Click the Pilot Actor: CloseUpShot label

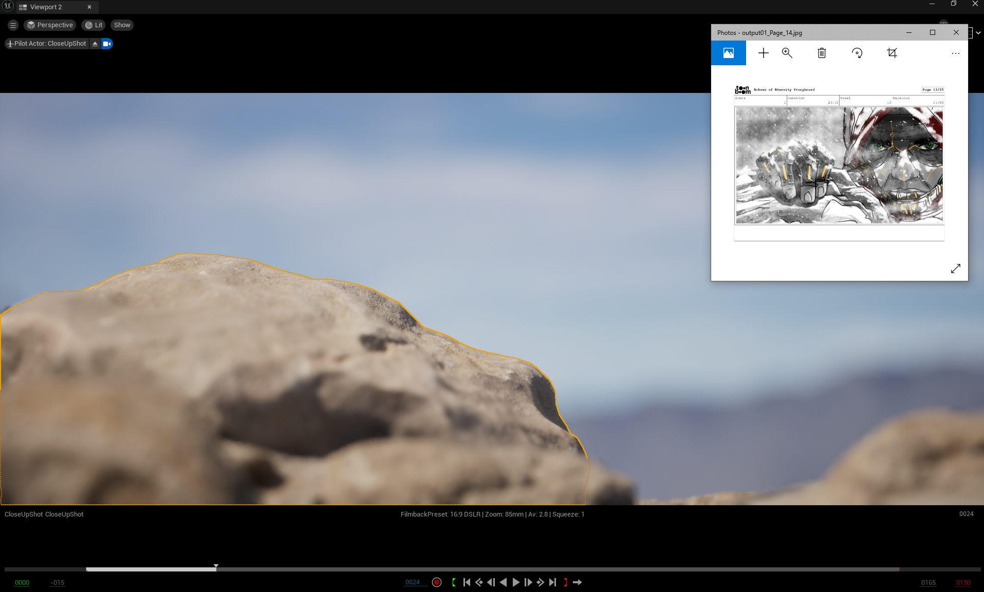tap(47, 44)
